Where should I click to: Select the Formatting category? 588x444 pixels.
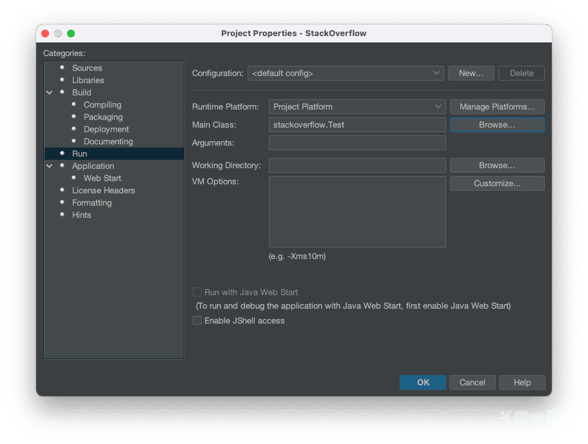(92, 203)
